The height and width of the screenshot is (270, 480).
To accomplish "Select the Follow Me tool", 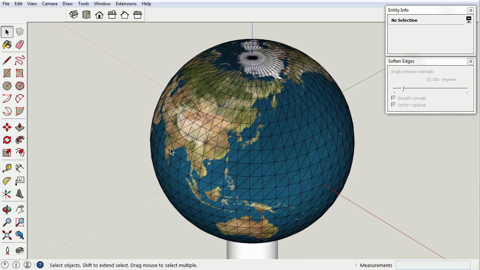I will click(20, 140).
